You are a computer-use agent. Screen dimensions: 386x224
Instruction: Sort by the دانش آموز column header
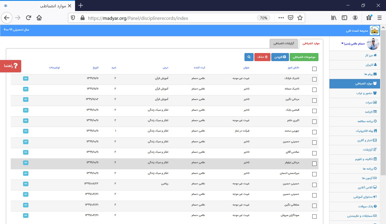pyautogui.click(x=293, y=68)
